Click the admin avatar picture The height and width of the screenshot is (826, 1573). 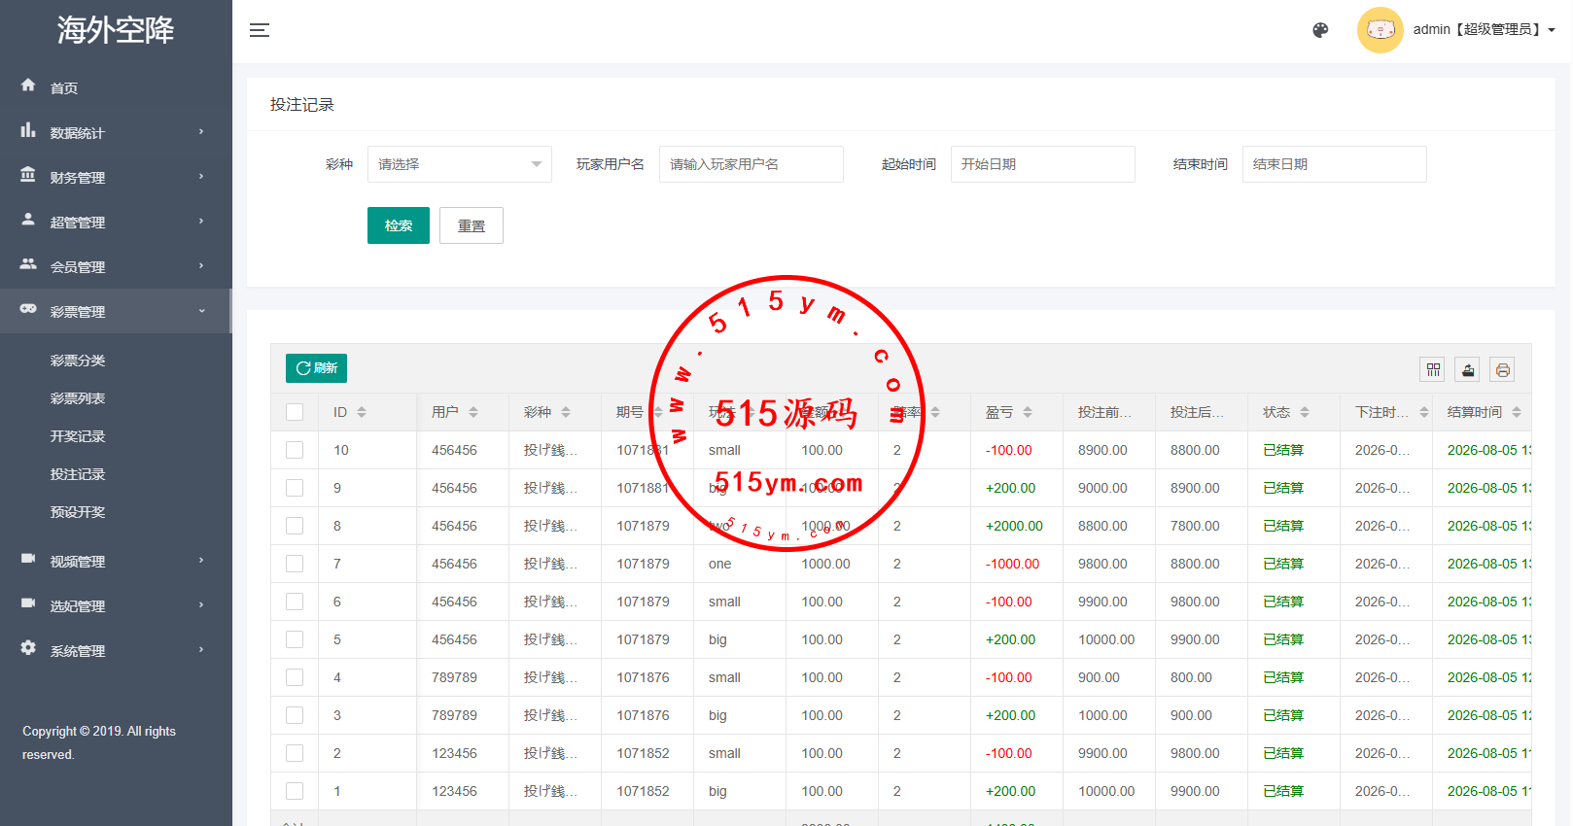tap(1381, 30)
